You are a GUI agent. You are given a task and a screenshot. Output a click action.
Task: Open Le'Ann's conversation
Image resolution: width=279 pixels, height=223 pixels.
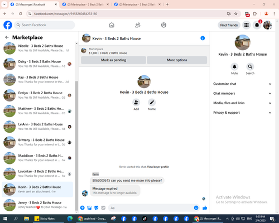point(37,127)
